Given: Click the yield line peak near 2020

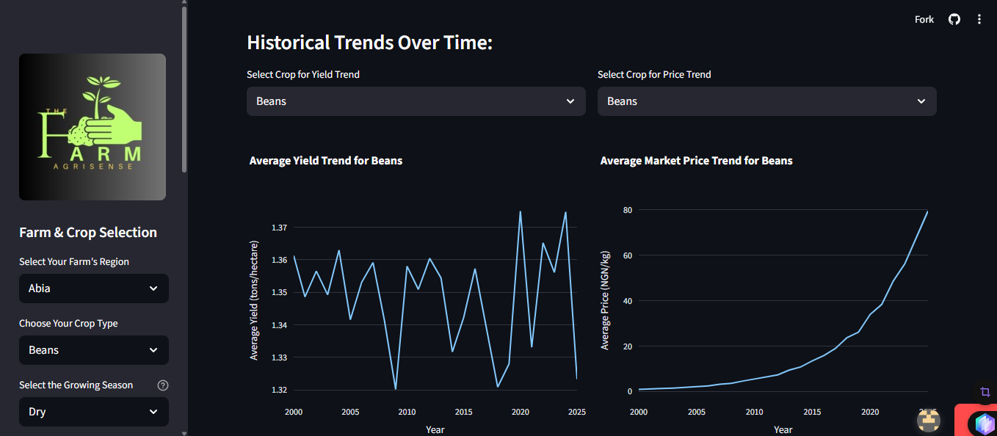Looking at the screenshot, I should [521, 212].
